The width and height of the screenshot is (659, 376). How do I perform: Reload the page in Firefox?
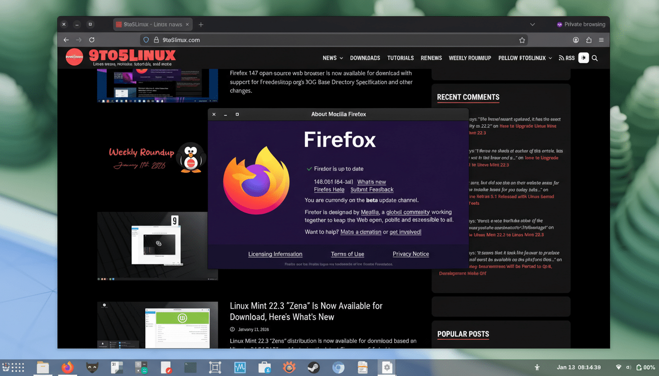(92, 40)
